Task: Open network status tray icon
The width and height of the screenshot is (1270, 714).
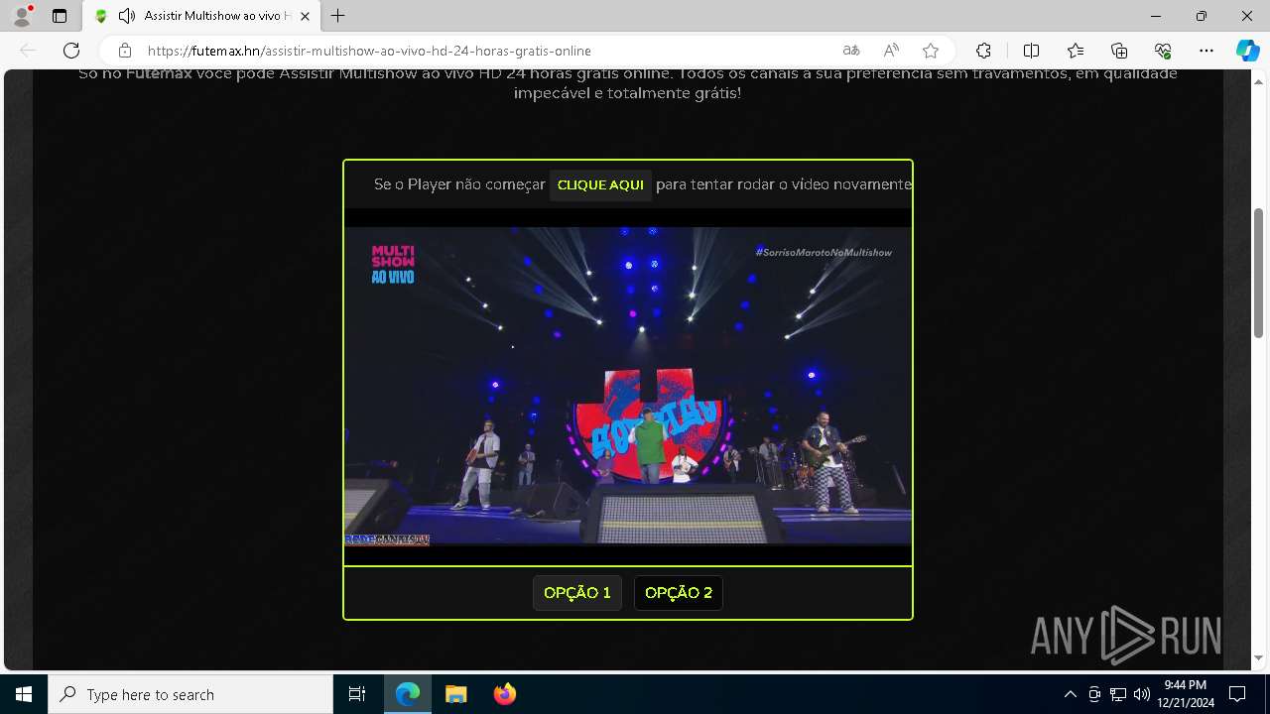Action: point(1118,694)
